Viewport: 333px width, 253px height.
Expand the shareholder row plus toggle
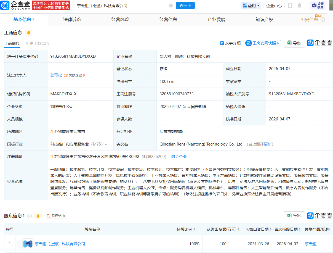19,244
